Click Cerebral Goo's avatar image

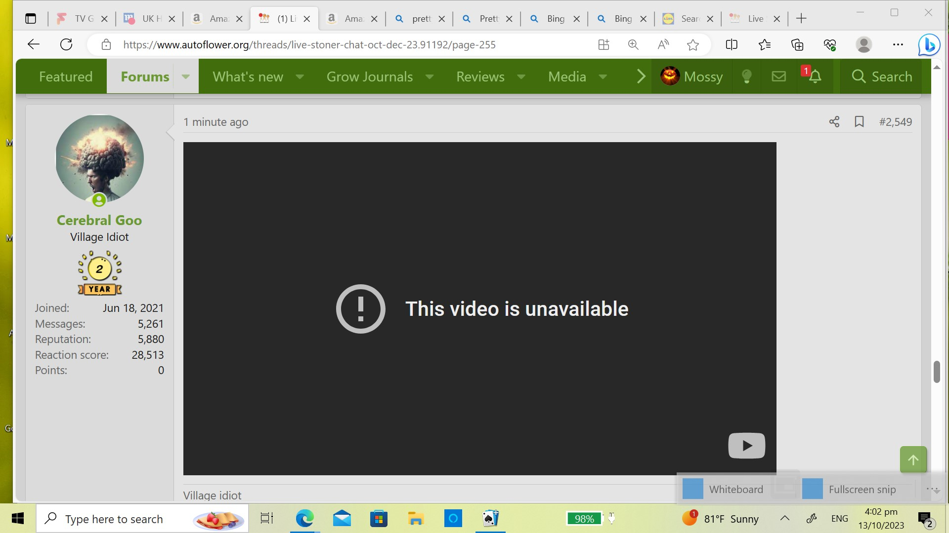pyautogui.click(x=99, y=159)
